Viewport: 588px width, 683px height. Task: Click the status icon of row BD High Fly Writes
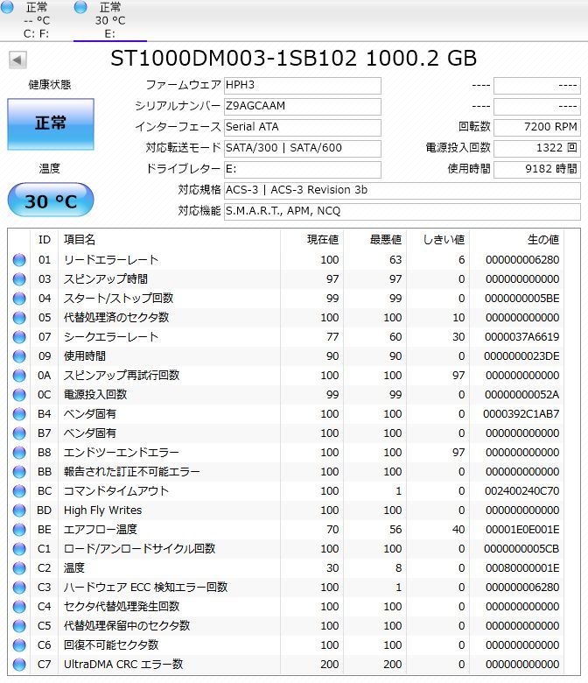(19, 510)
